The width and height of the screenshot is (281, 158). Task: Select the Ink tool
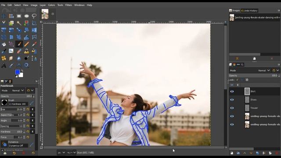pyautogui.click(x=4, y=51)
